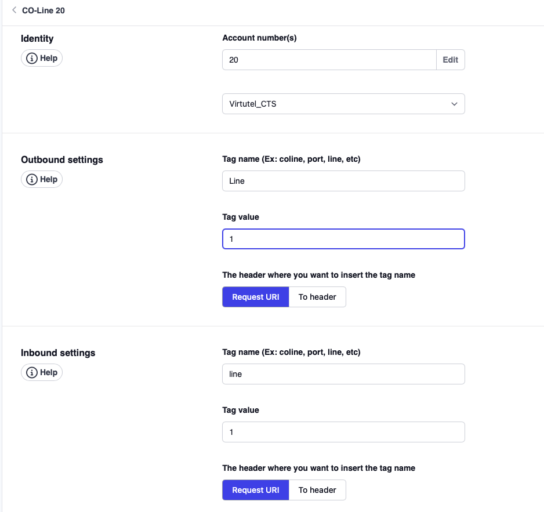Screen dimensions: 544x512
Task: Click the info icon in Outbound settings Help
Action: (32, 180)
